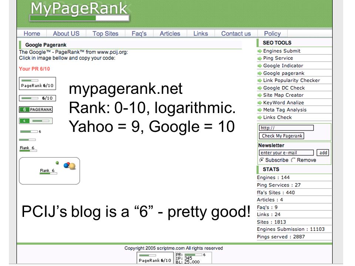This screenshot has height=266, width=355.
Task: Click 'ffa's Sites : 440' stat
Action: click(x=276, y=192)
